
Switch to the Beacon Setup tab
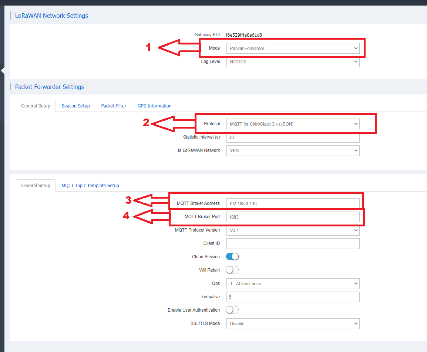point(75,106)
